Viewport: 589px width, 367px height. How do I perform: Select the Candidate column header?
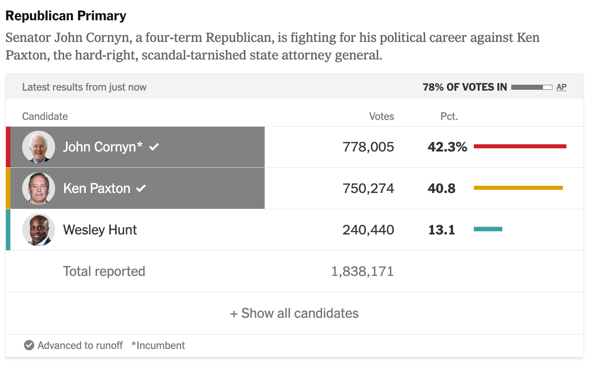(45, 116)
